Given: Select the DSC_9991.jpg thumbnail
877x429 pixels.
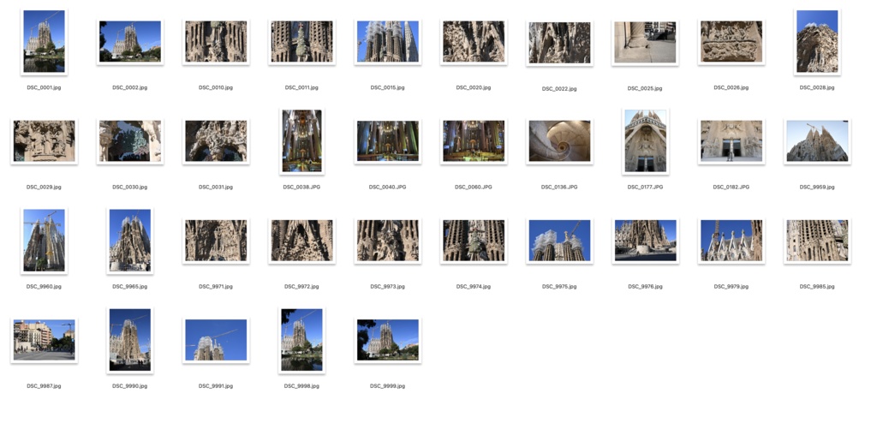Looking at the screenshot, I should tap(216, 341).
